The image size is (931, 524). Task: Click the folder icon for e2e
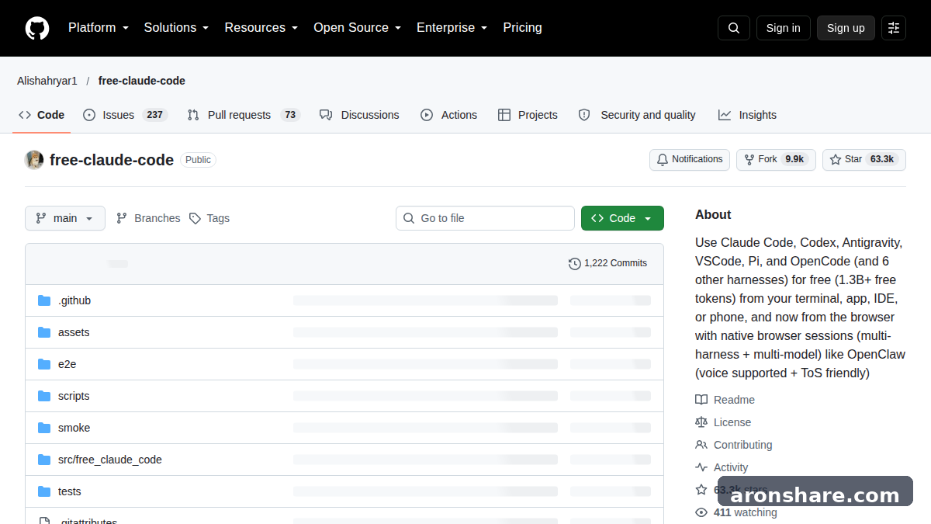point(44,364)
